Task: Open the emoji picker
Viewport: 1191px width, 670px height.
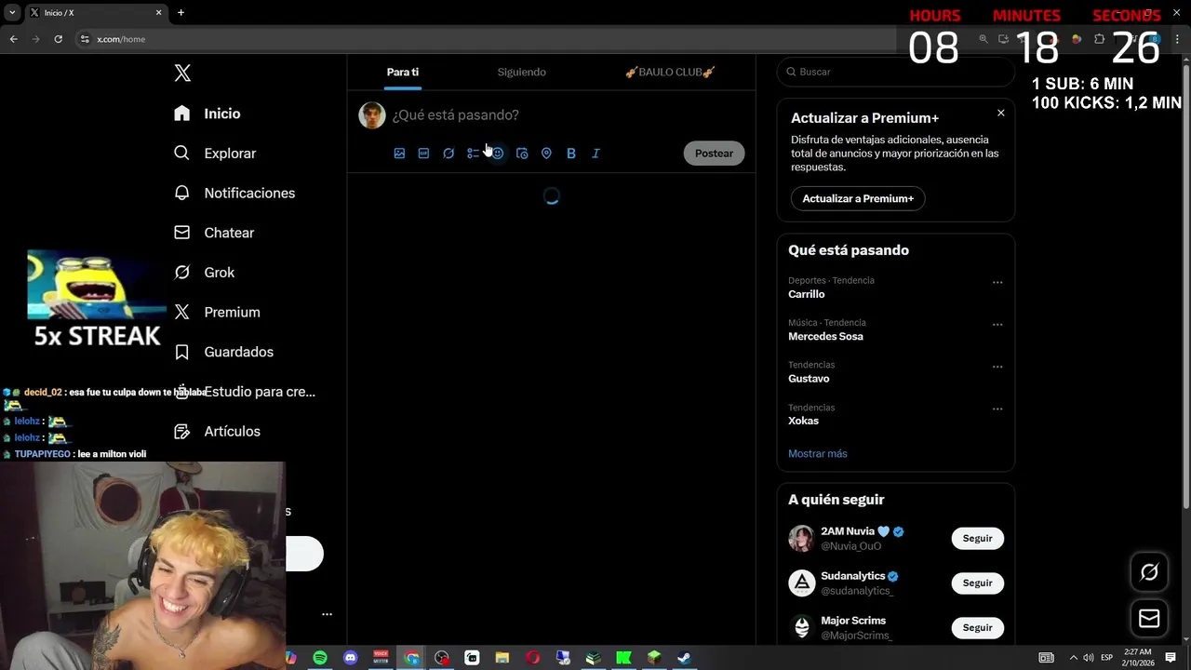Action: point(498,154)
